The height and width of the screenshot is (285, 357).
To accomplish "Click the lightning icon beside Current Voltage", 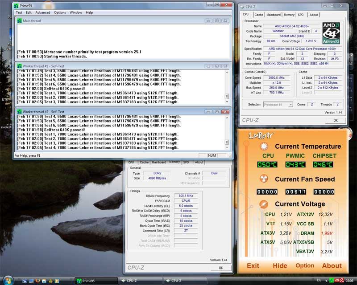I will pos(264,204).
